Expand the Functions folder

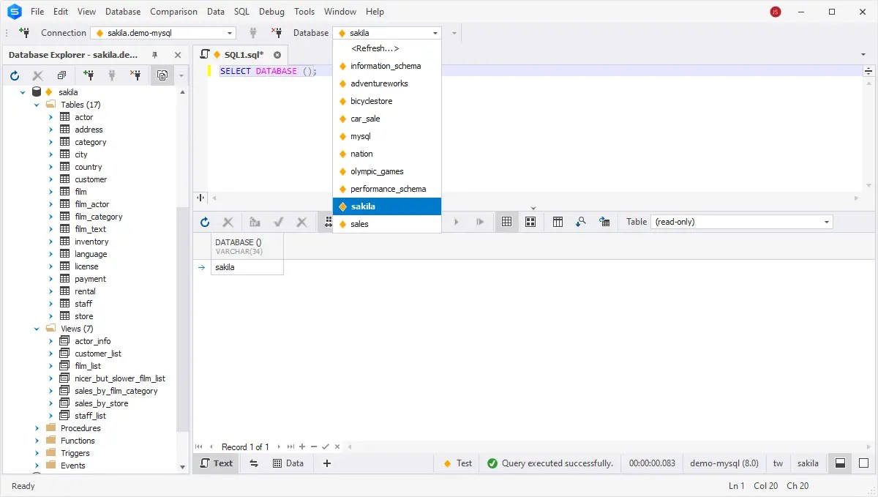tap(37, 441)
